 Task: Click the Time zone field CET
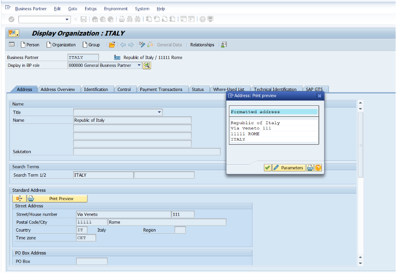(86, 238)
